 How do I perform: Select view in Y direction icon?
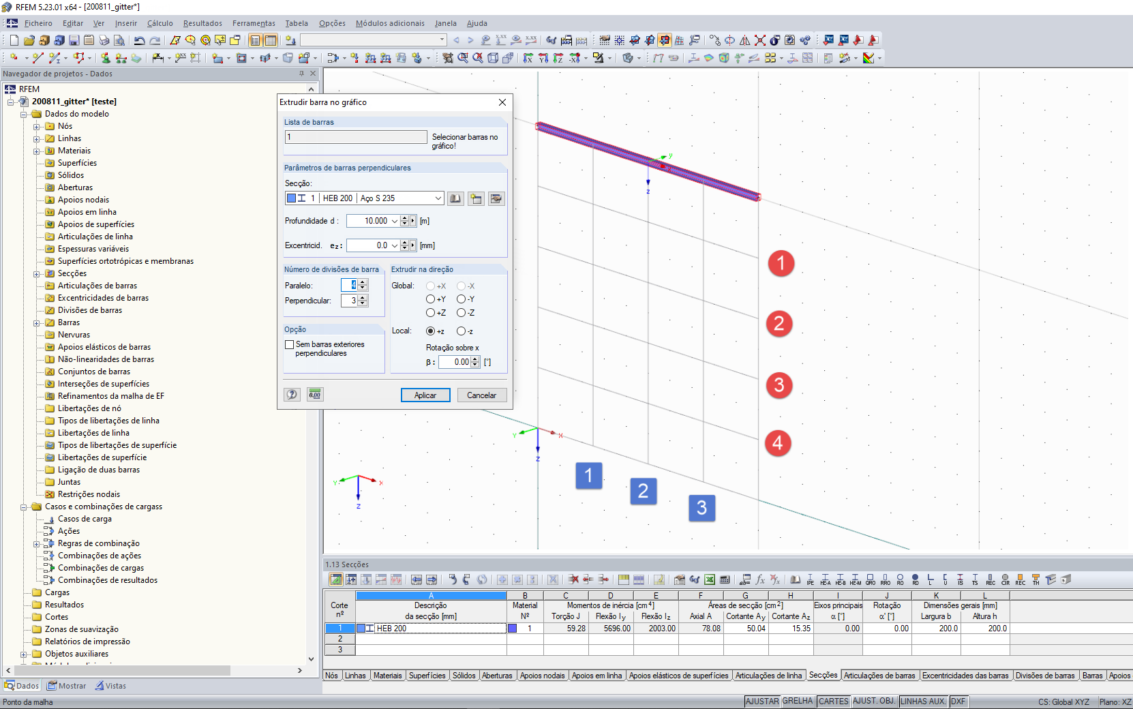(x=543, y=58)
